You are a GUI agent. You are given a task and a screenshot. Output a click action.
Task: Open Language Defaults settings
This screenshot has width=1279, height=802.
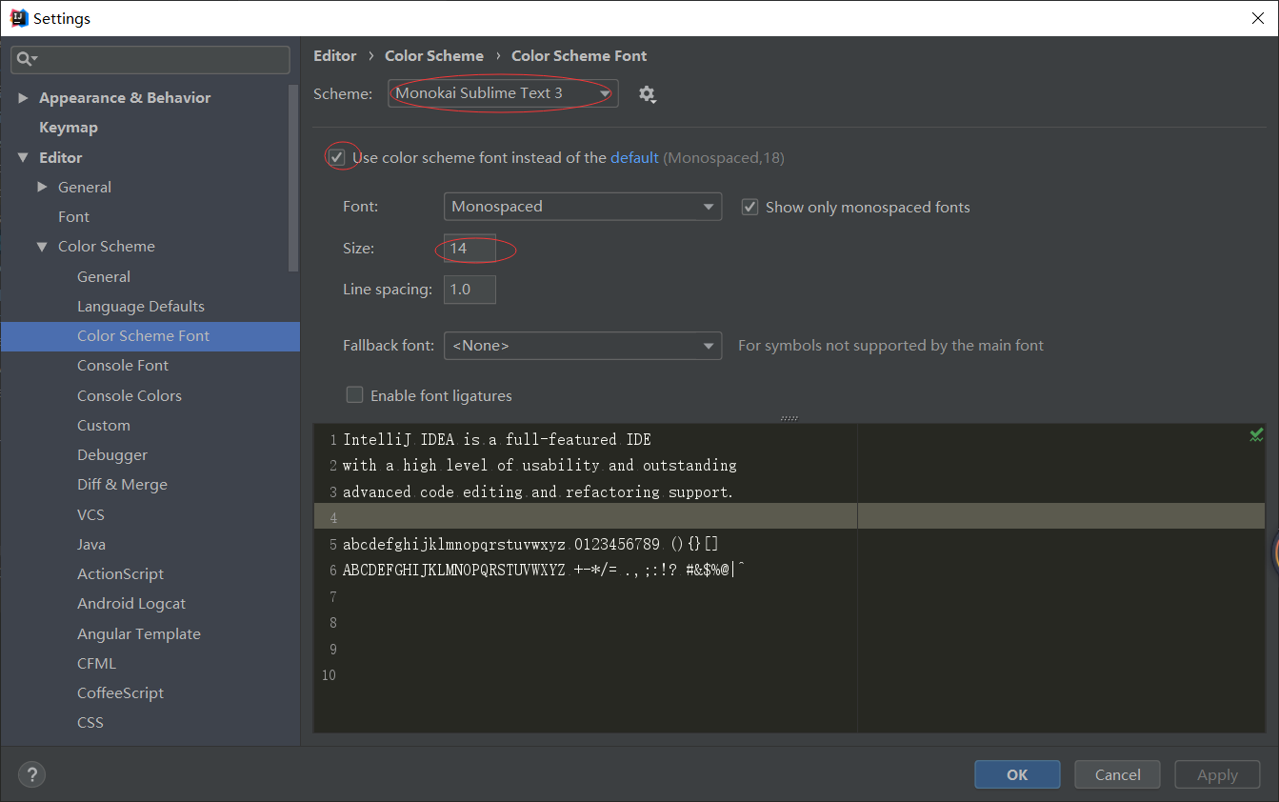coord(141,306)
